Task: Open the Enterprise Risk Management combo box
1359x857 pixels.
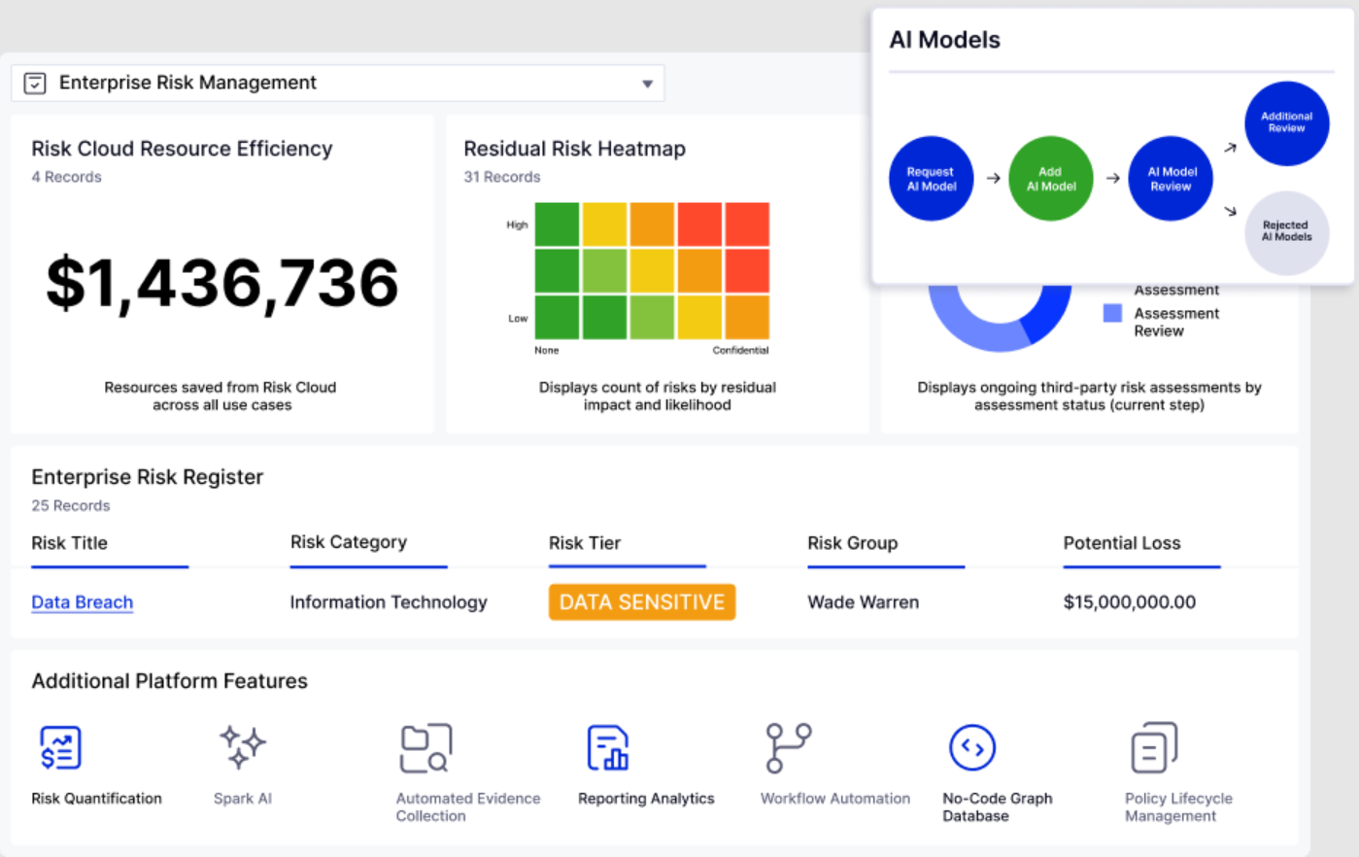Action: pos(337,84)
